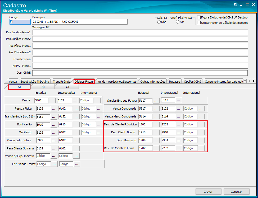Edit the Venda Consignada Internacional code field
The image size is (258, 198).
(x=191, y=109)
